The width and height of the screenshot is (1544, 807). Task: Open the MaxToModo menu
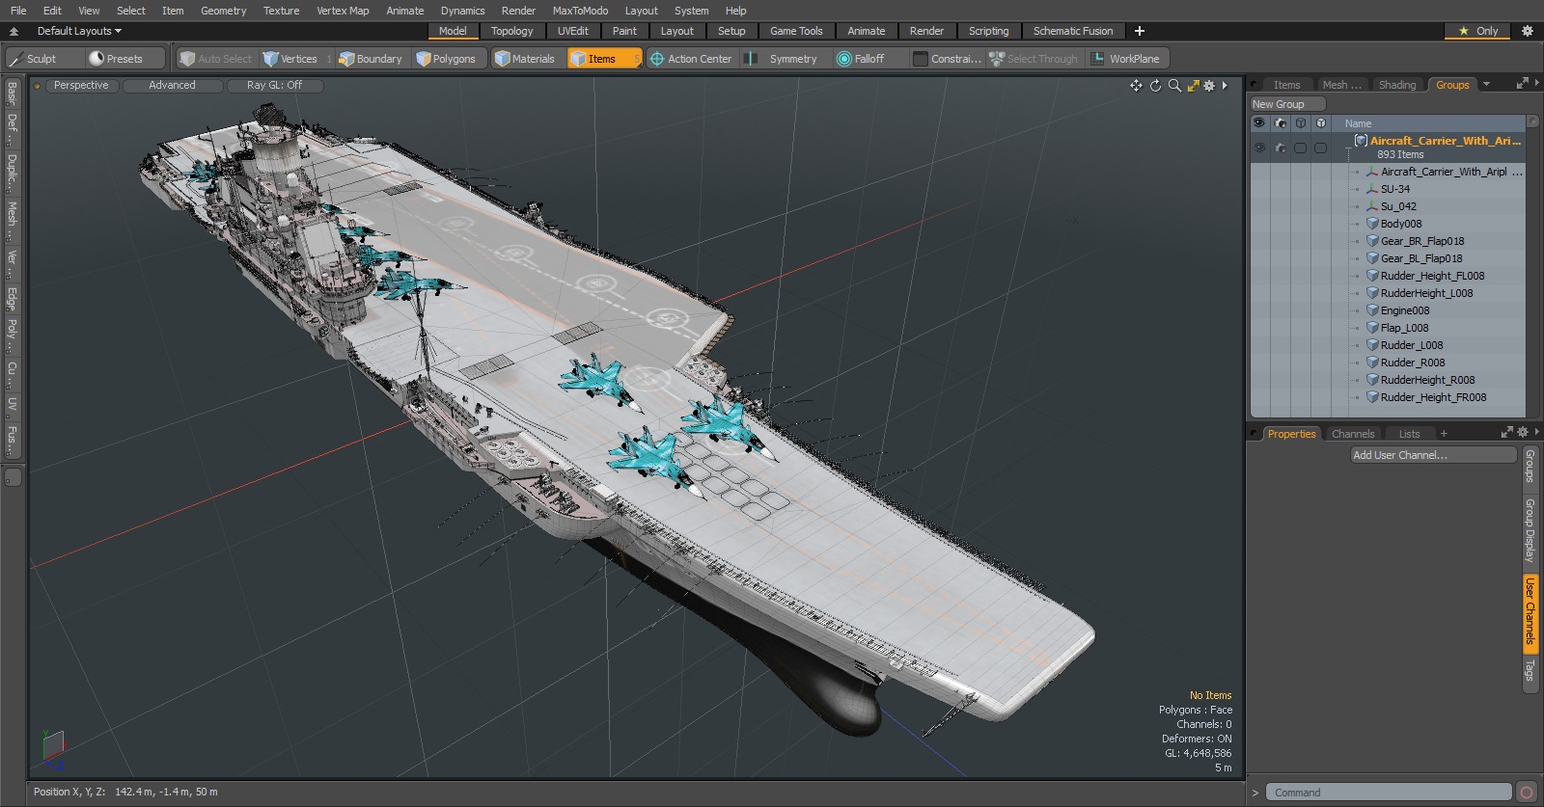click(x=580, y=11)
